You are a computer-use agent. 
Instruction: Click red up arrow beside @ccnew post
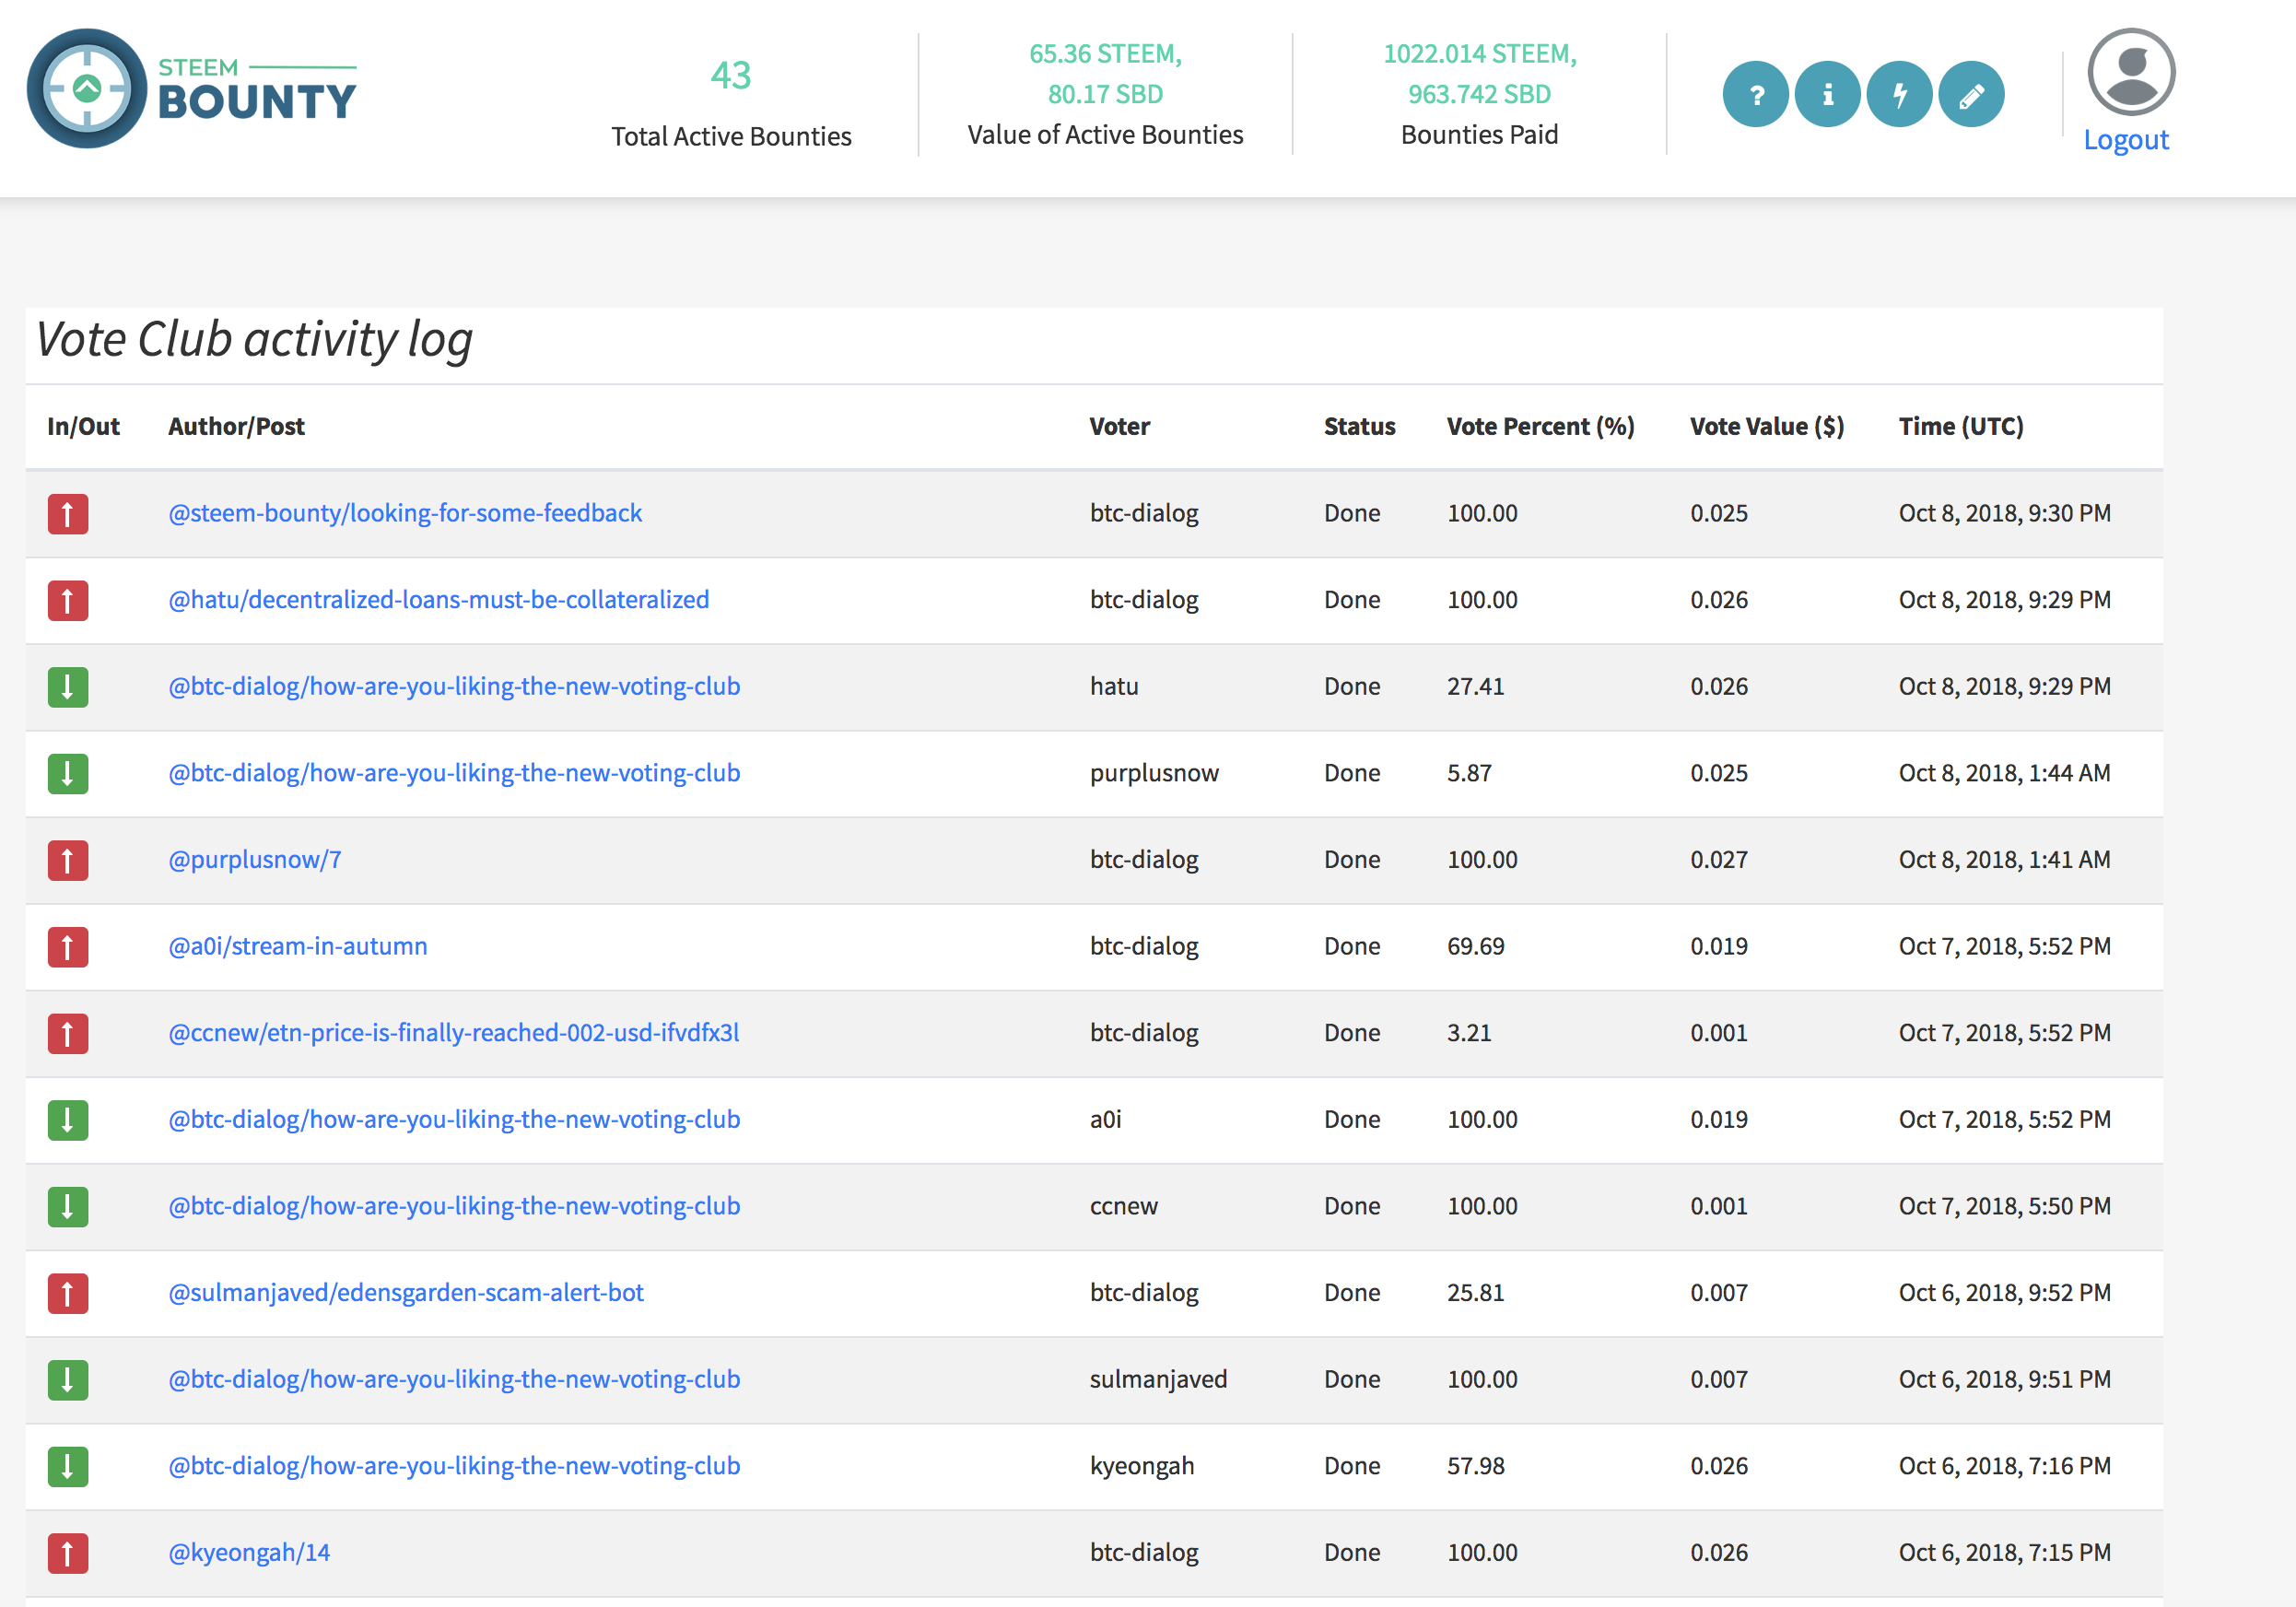(68, 1034)
